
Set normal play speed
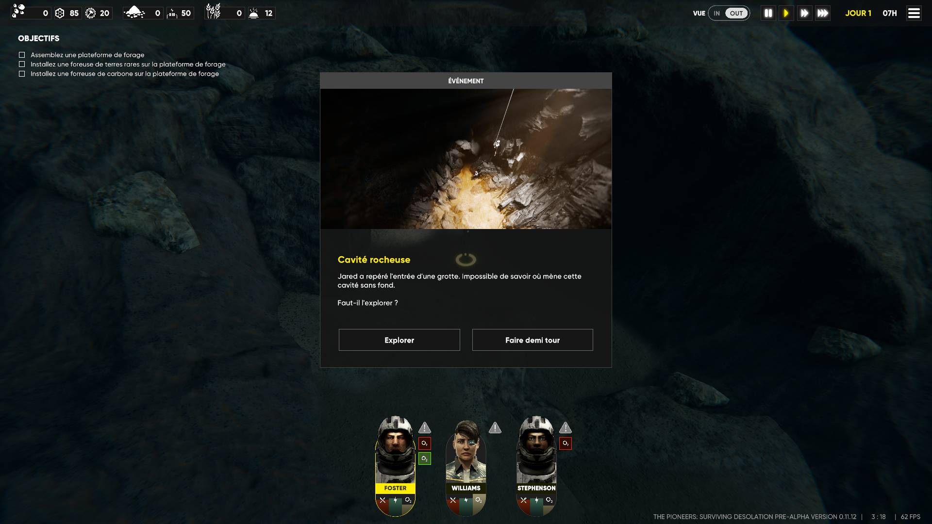click(786, 13)
